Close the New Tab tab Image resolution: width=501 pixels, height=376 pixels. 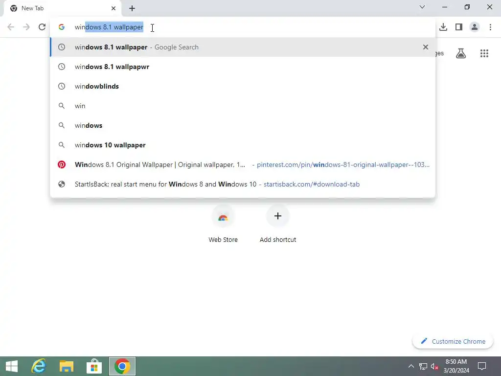(114, 8)
